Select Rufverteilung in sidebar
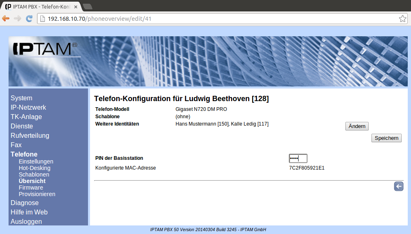Image resolution: width=411 pixels, height=234 pixels. pos(30,136)
